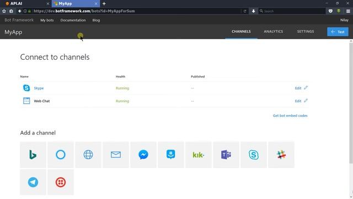Click the page vertical scrollbar
This screenshot has height=199, width=353.
coord(351,103)
